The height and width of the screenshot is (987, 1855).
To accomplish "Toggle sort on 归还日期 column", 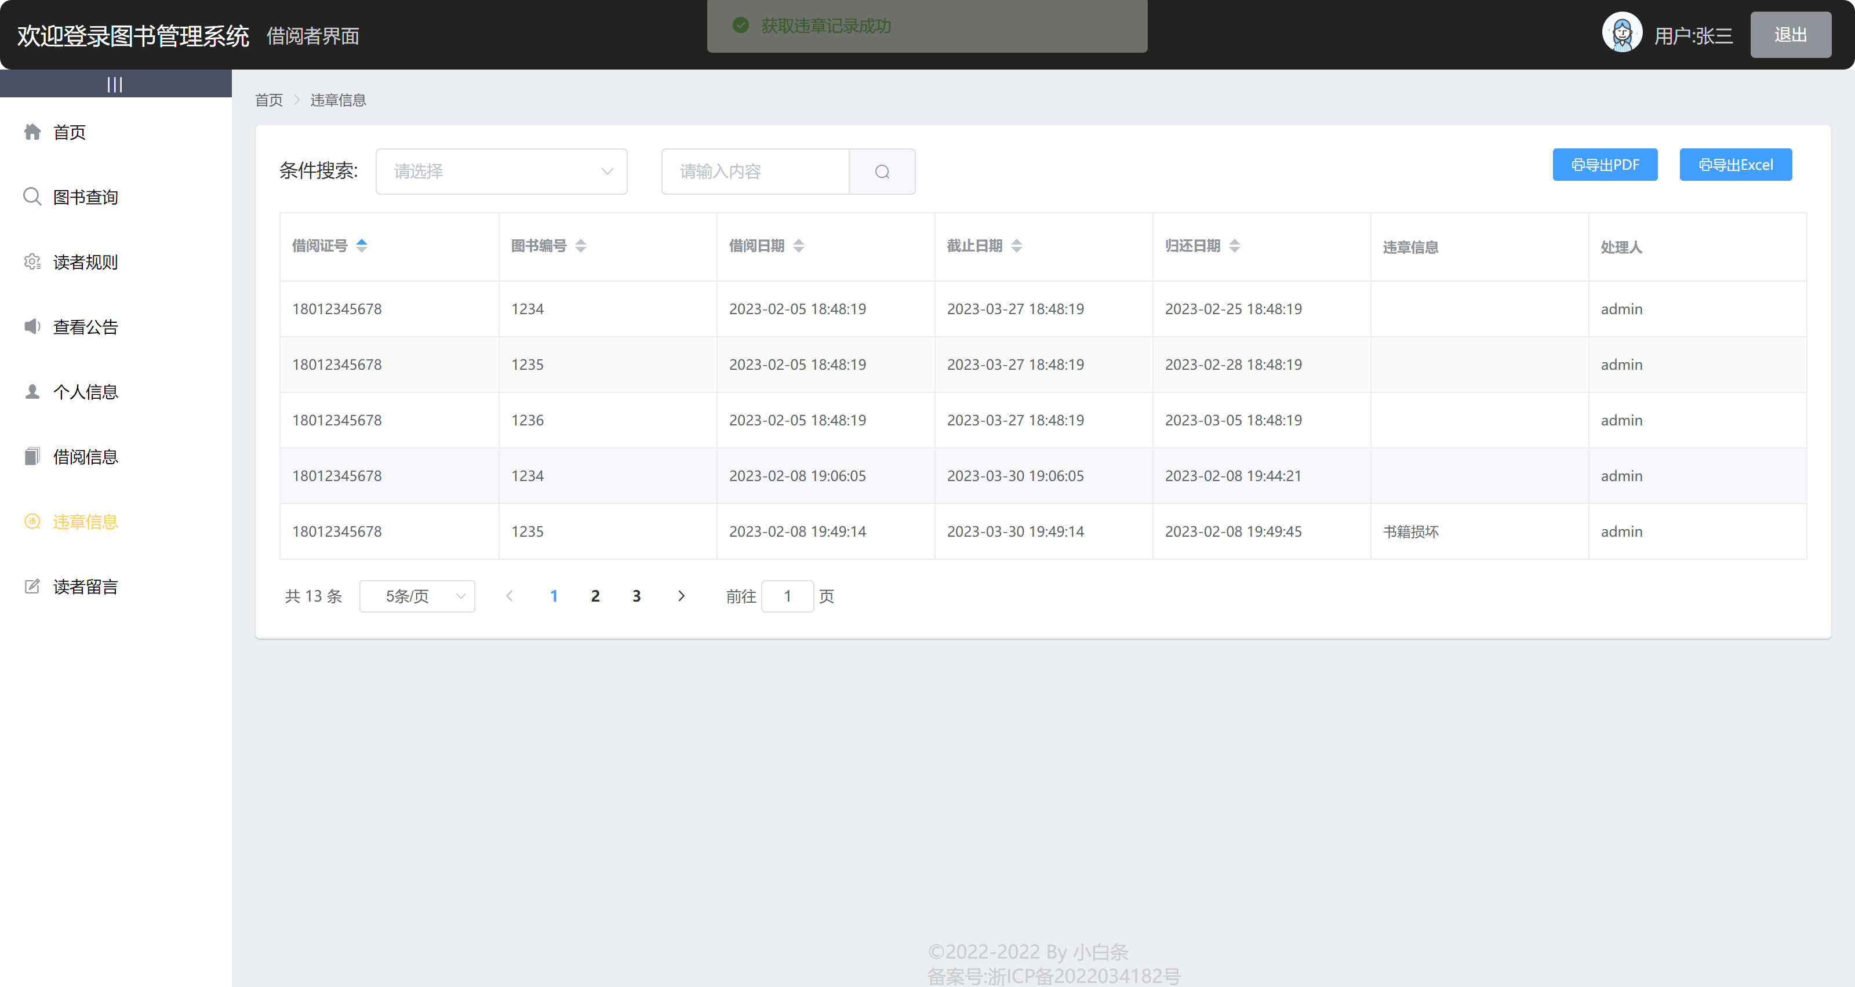I will tap(1234, 246).
